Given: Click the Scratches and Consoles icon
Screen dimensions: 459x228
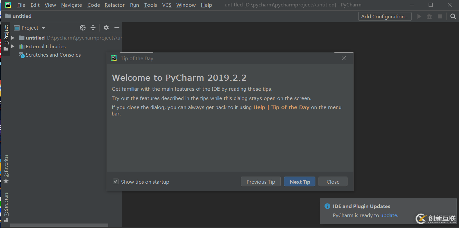Looking at the screenshot, I should point(22,55).
